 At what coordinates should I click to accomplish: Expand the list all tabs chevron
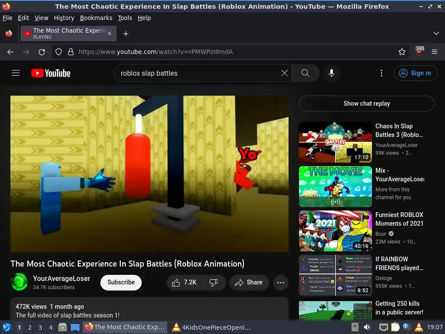(x=436, y=33)
